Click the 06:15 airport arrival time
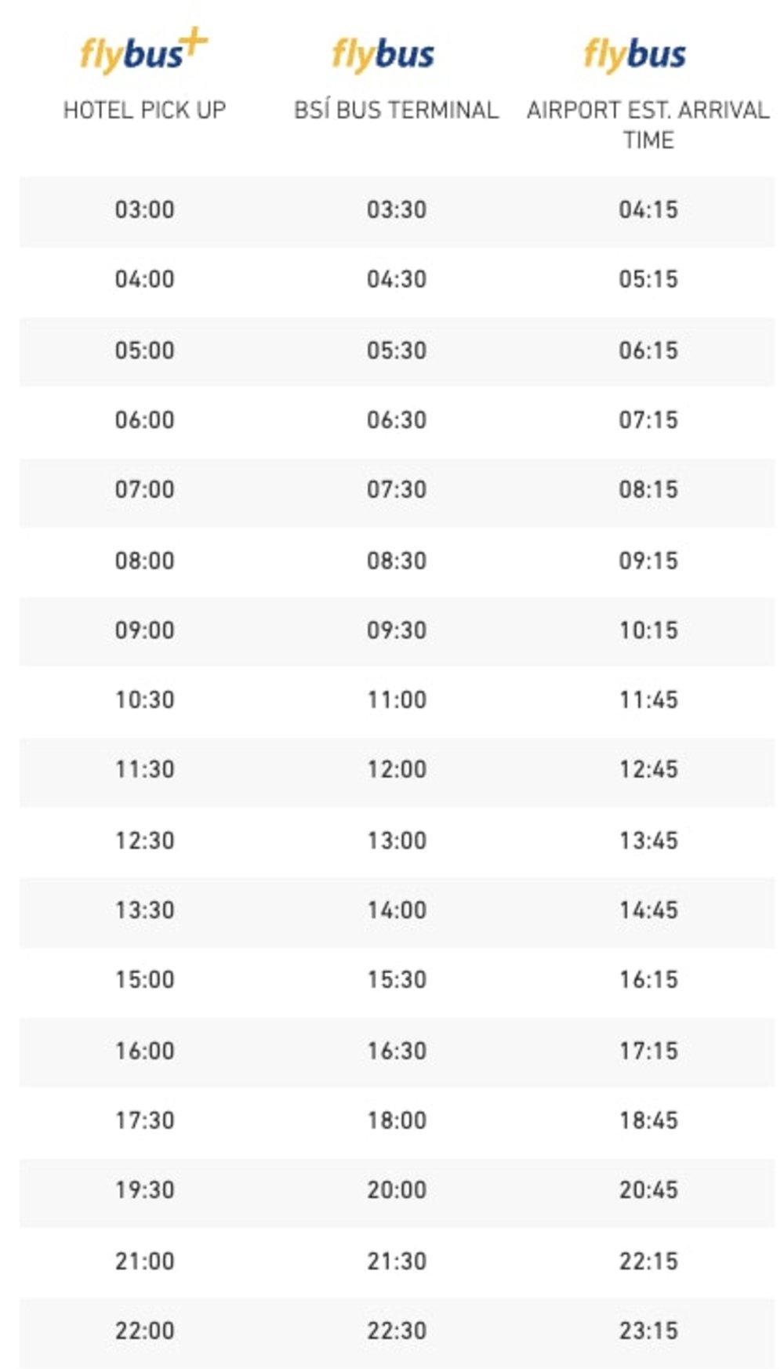The width and height of the screenshot is (784, 1369). [x=648, y=350]
